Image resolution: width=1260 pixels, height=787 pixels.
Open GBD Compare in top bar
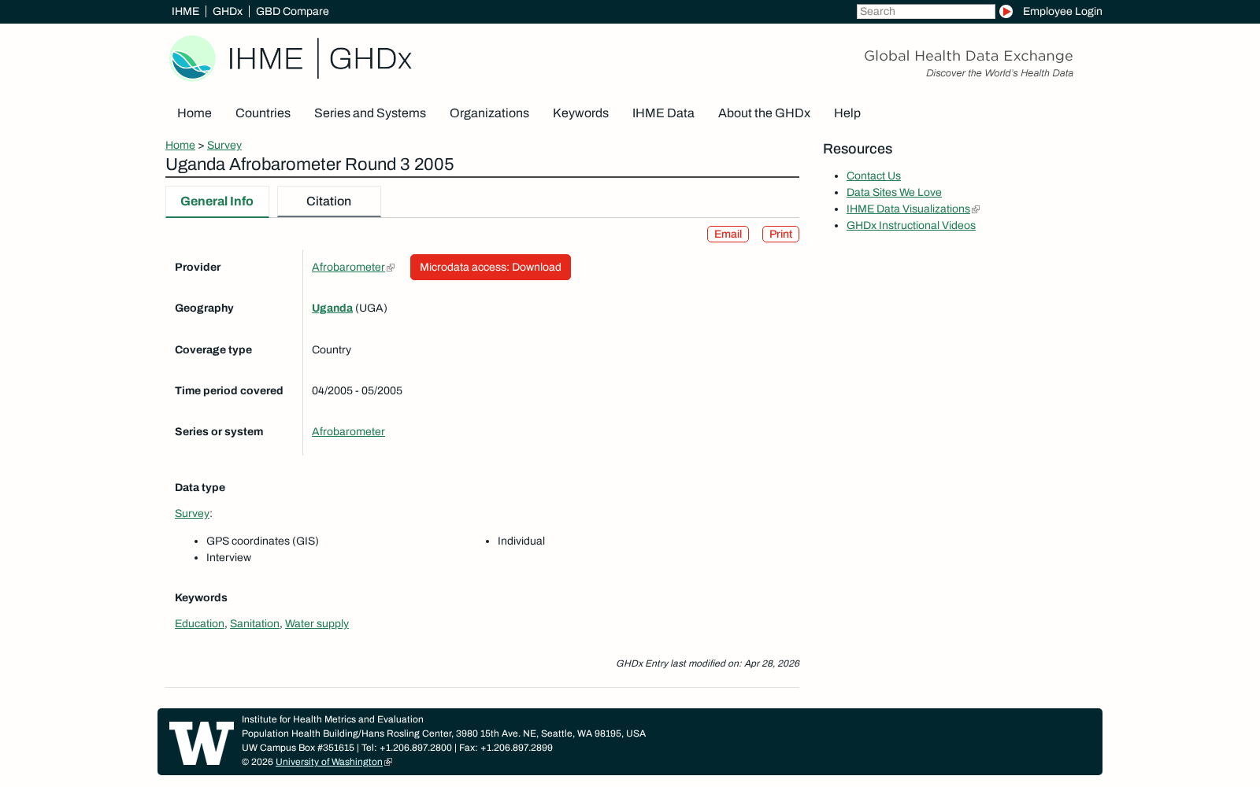tap(292, 11)
